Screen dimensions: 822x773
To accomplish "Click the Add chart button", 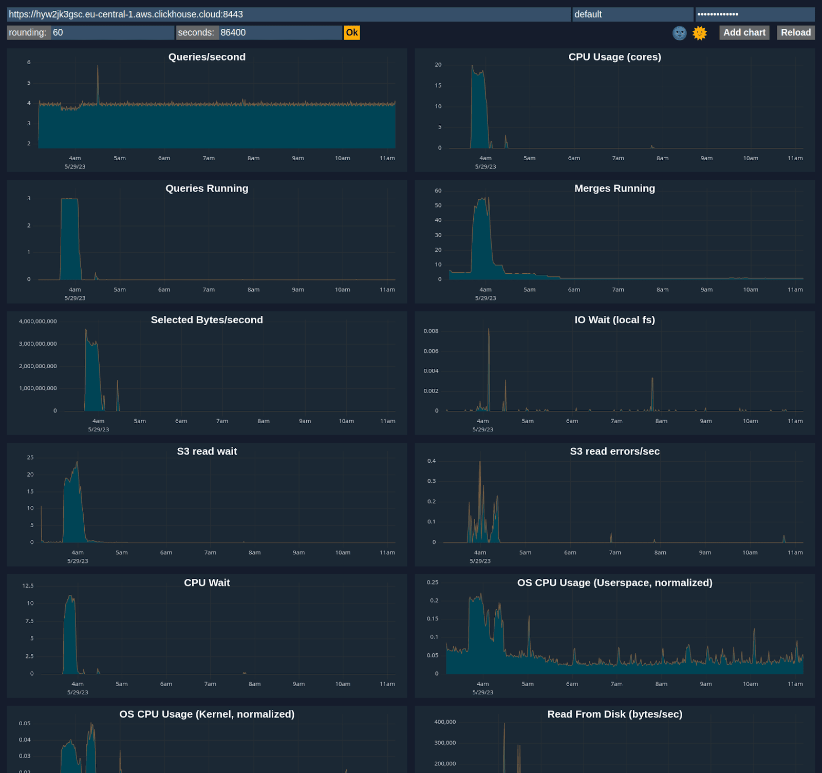I will pos(744,33).
